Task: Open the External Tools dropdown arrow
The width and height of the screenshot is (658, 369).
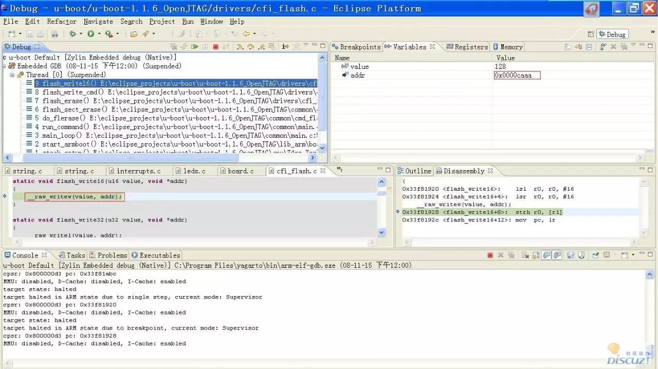Action: pos(117,34)
